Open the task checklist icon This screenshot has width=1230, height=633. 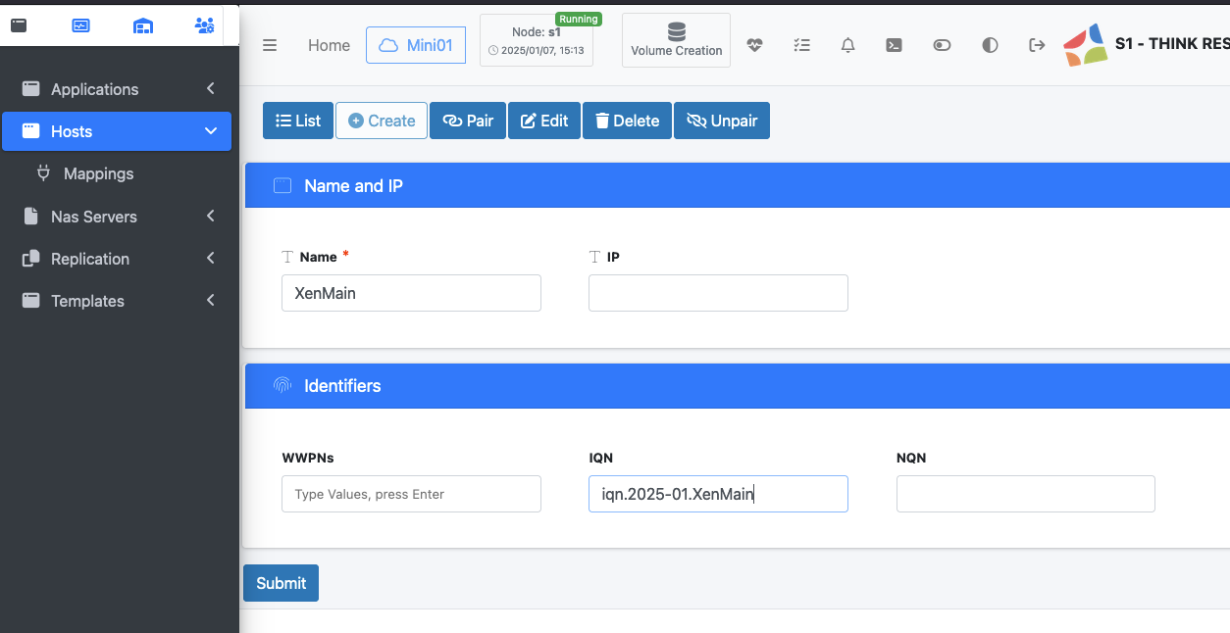(x=801, y=45)
